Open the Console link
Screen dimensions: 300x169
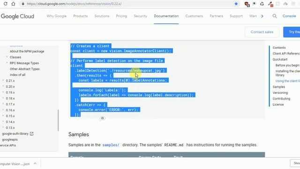coord(289,16)
